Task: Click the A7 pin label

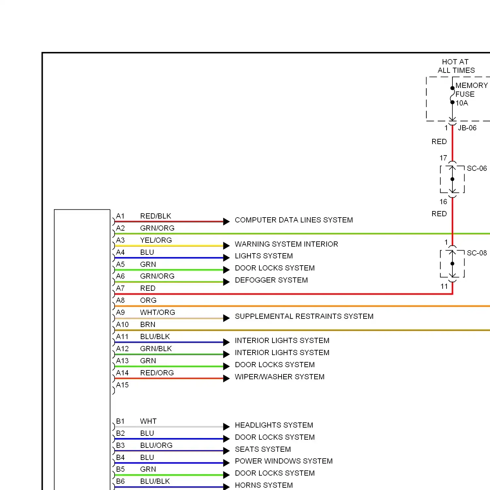Action: [120, 288]
